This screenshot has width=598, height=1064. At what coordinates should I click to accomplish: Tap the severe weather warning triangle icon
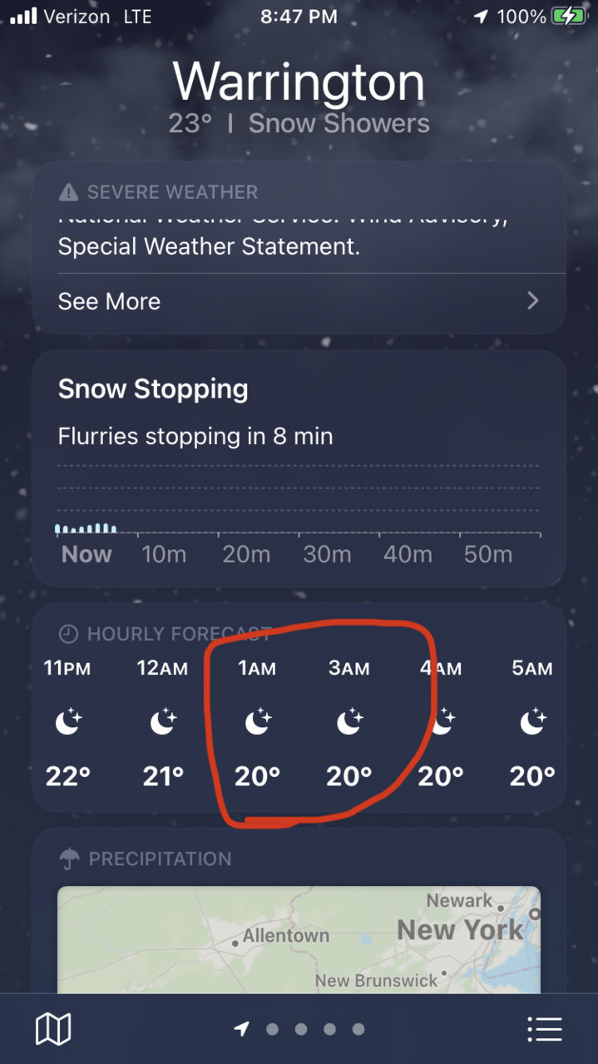[68, 192]
